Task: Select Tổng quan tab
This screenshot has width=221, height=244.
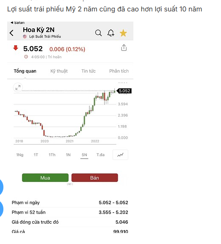Action: pos(25,71)
